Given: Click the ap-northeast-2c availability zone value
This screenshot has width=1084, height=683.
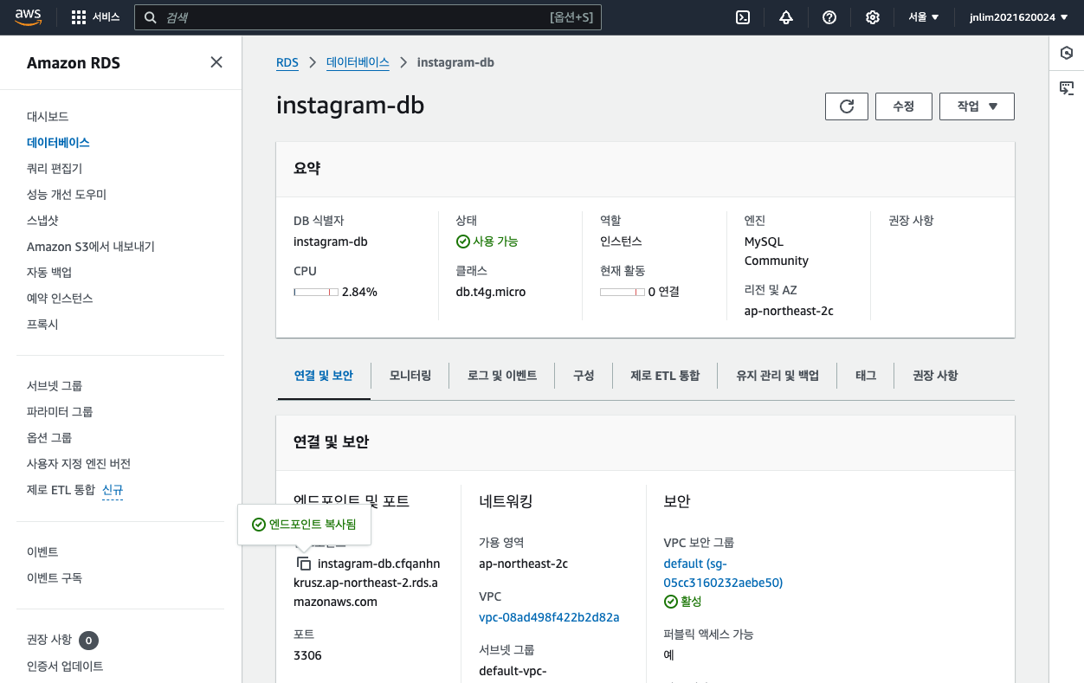Looking at the screenshot, I should tap(523, 564).
